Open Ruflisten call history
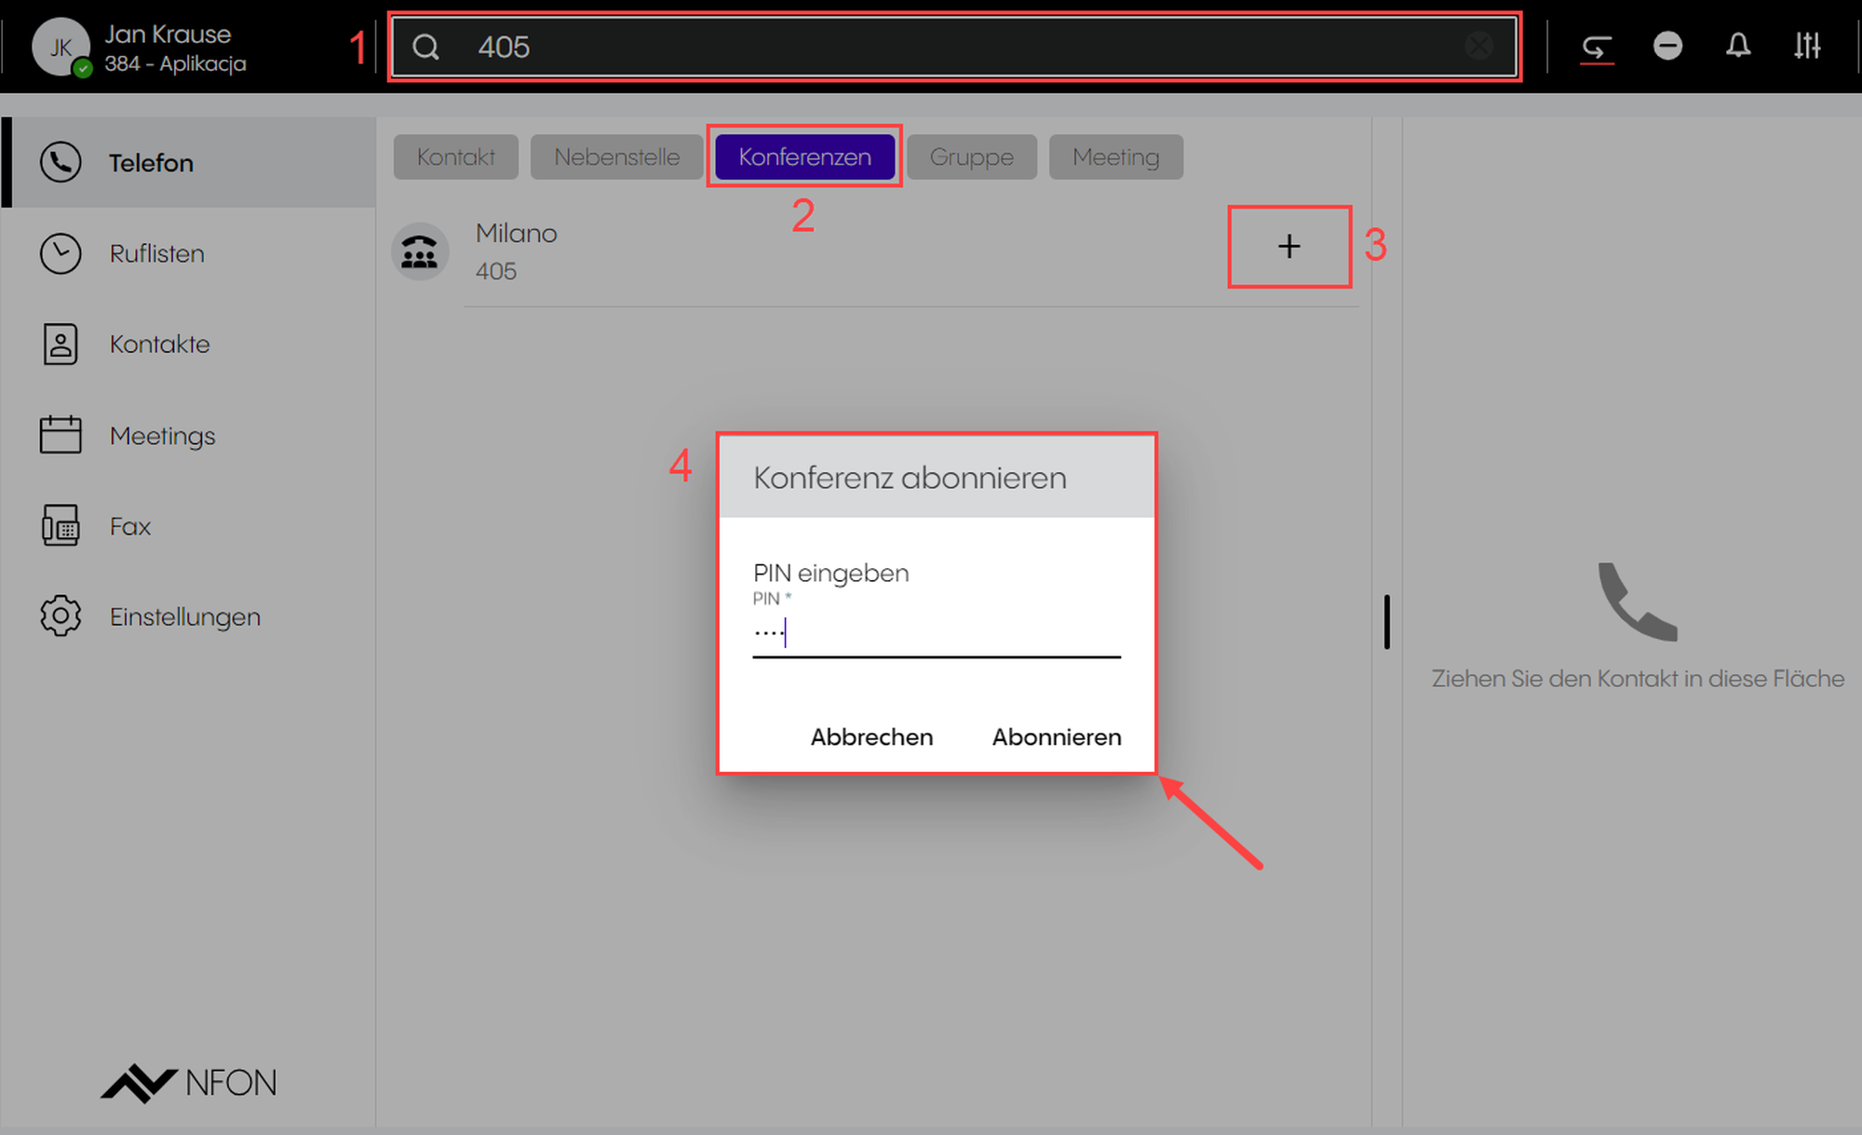Screen dimensions: 1862x1135 pyautogui.click(x=156, y=253)
